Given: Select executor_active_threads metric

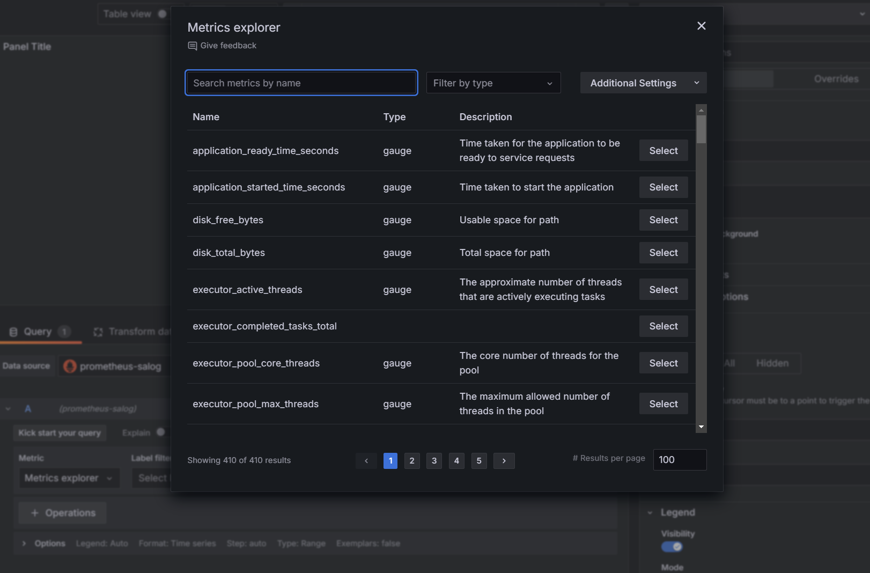Looking at the screenshot, I should click(x=663, y=290).
